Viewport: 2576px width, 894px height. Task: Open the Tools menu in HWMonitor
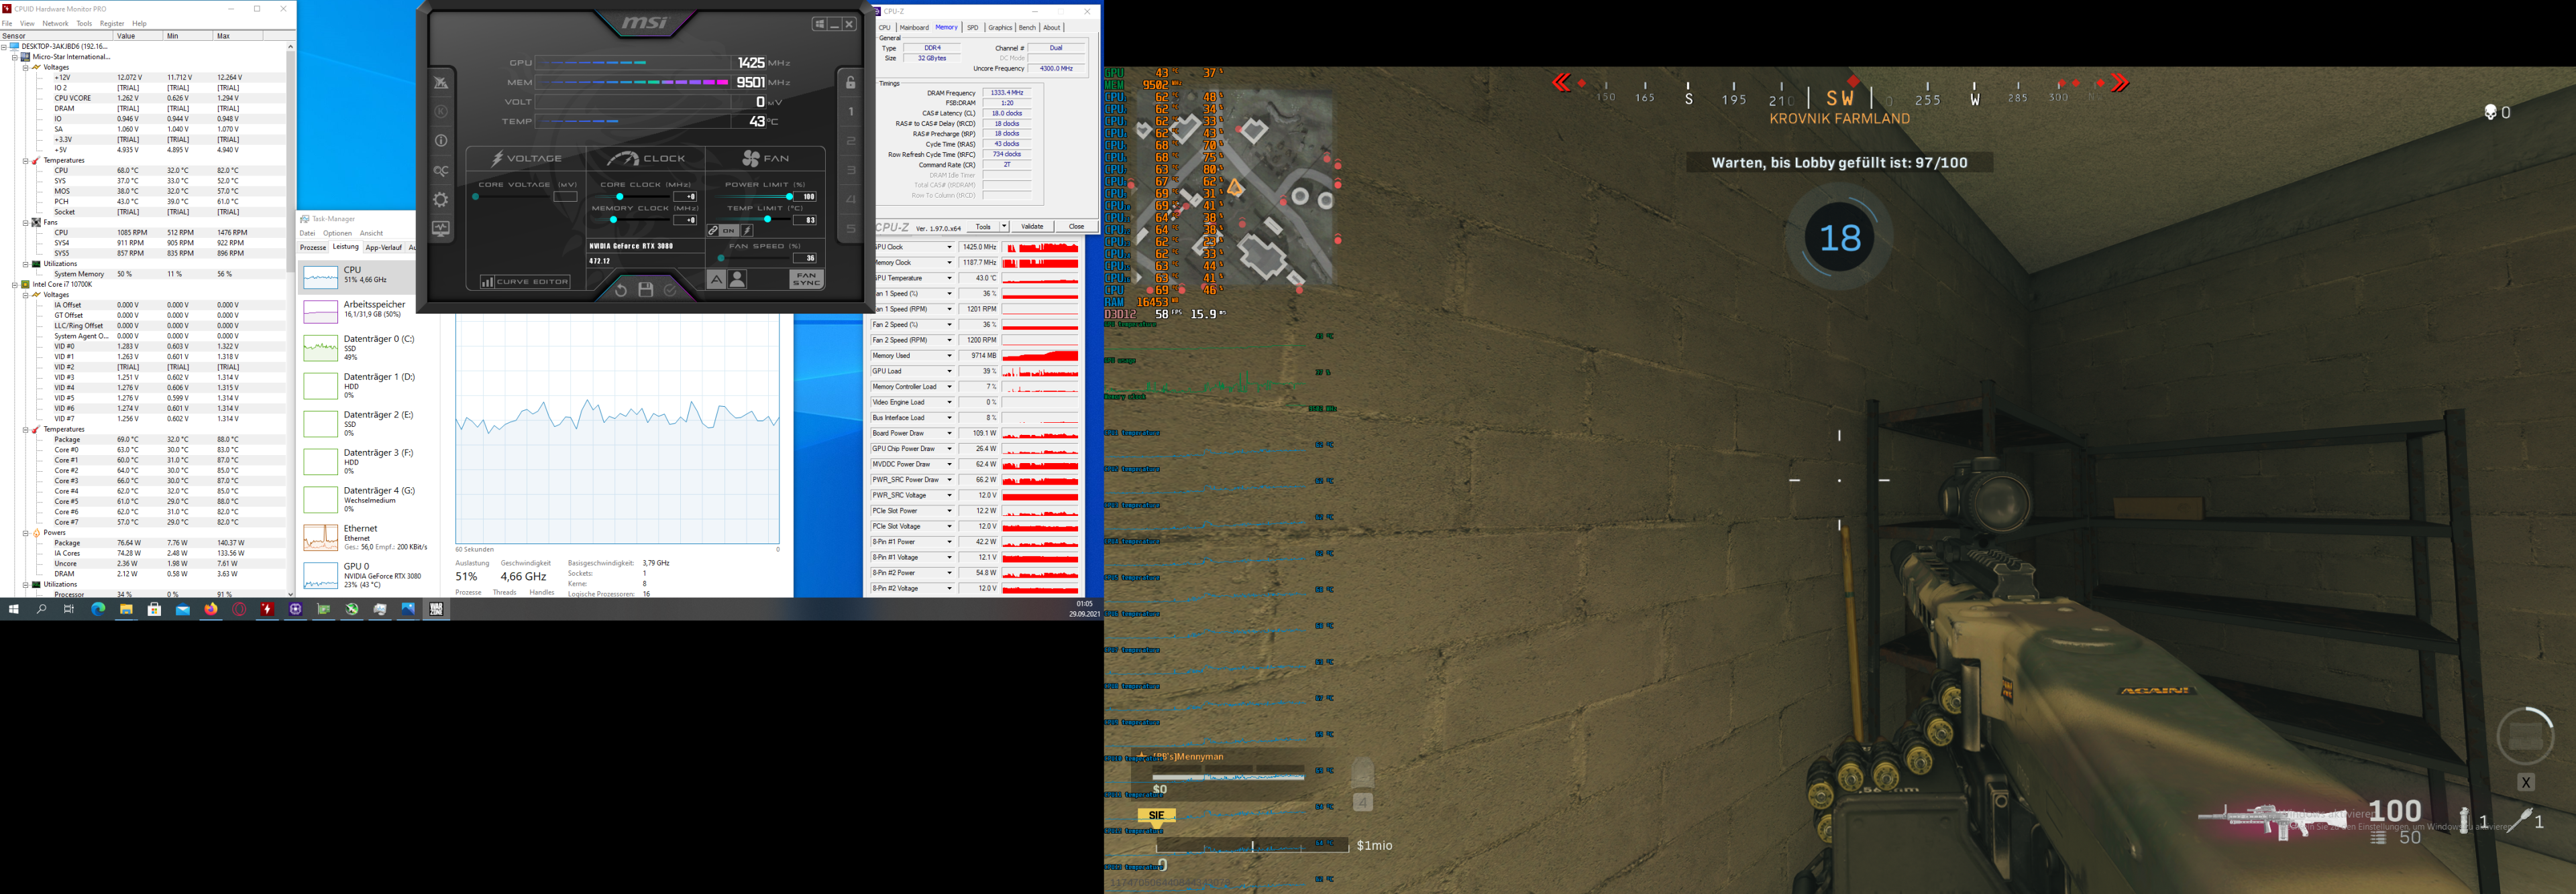(x=84, y=23)
